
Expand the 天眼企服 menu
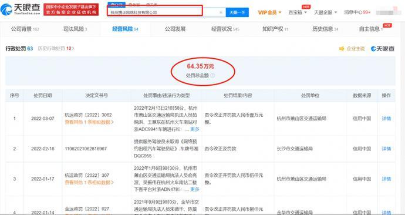point(325,12)
